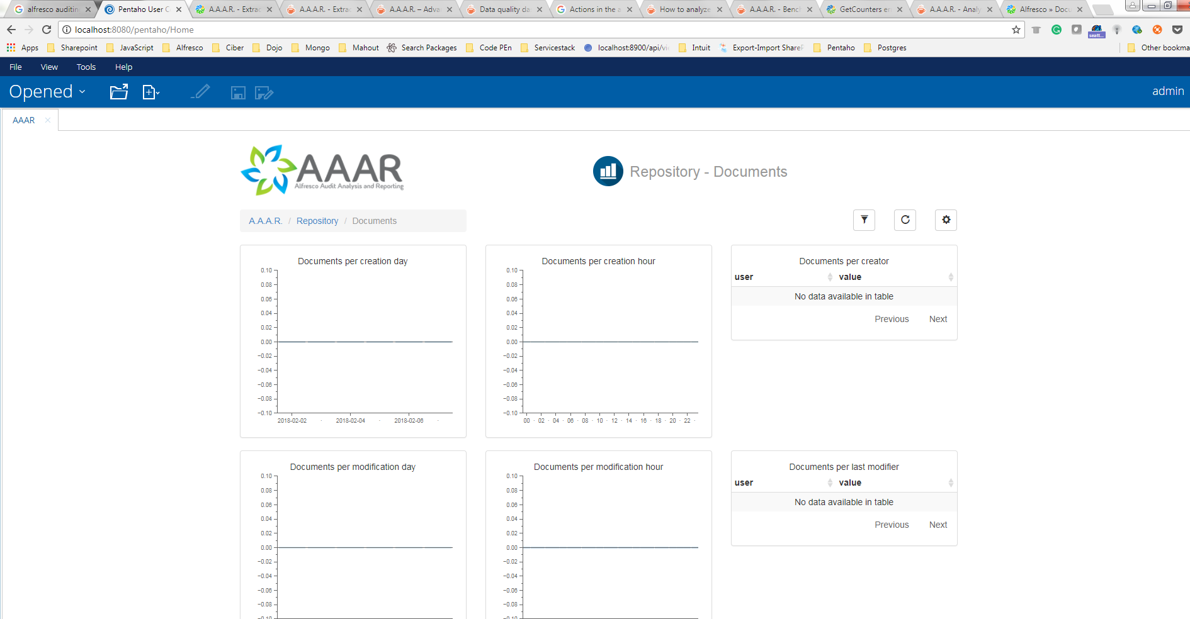
Task: Switch to GetCounters browser tab
Action: [x=865, y=9]
